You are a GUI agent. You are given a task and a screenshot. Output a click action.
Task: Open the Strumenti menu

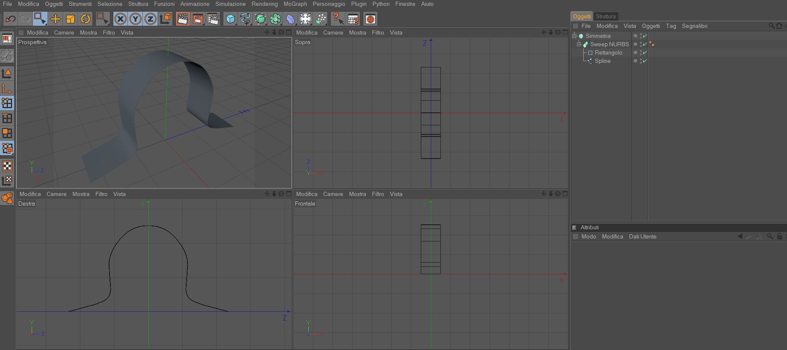pos(80,4)
